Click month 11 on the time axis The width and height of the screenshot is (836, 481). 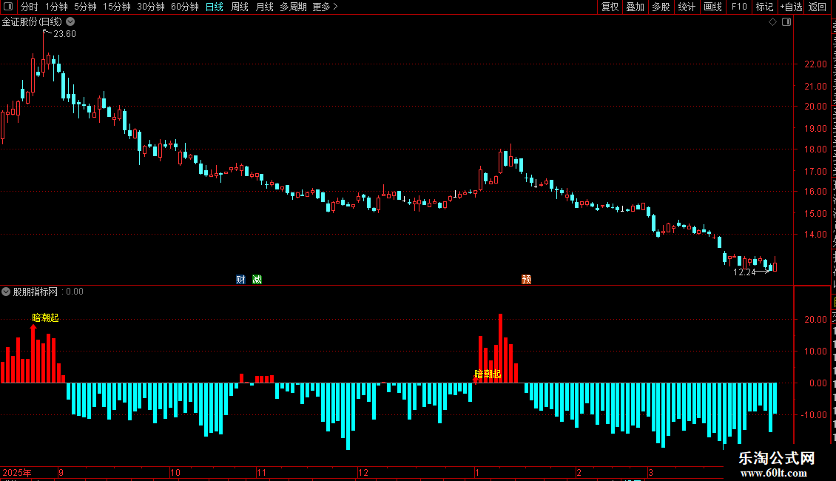click(261, 472)
